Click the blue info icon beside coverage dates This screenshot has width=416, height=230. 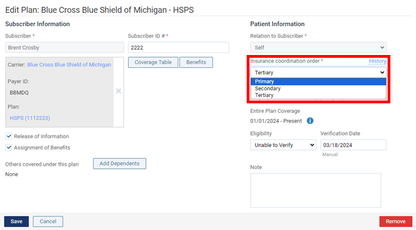click(x=310, y=121)
